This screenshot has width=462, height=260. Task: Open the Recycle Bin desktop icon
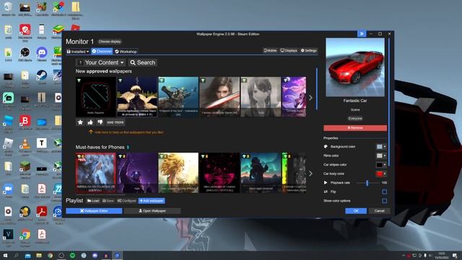coord(8,8)
